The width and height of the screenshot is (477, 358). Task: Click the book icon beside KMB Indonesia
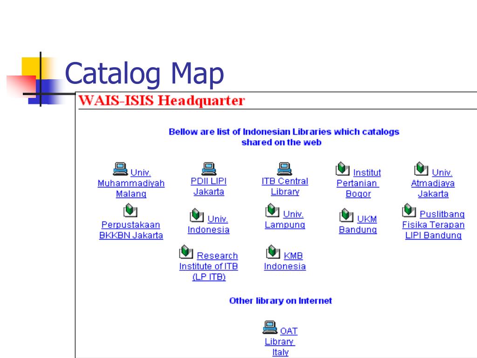point(273,252)
